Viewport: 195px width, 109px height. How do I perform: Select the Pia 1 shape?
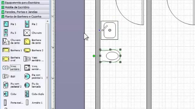point(10,24)
